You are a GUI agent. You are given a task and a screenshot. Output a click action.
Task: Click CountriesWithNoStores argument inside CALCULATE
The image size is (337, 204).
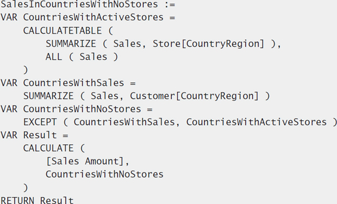(x=104, y=174)
